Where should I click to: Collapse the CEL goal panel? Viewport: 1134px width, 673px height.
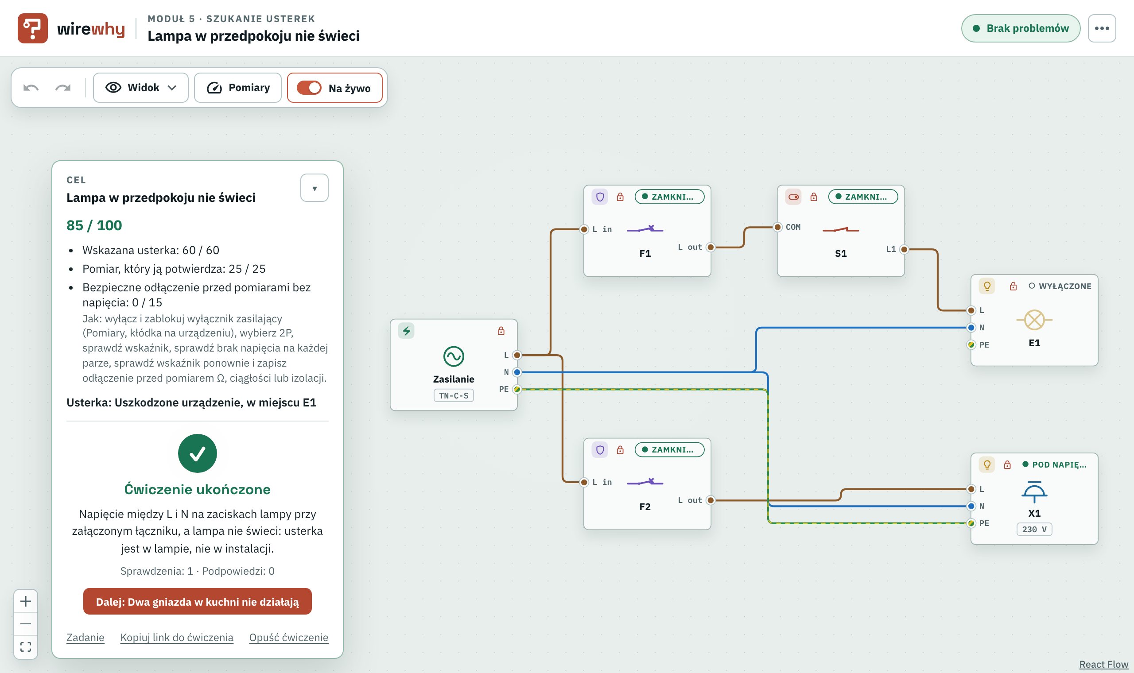[x=315, y=188]
